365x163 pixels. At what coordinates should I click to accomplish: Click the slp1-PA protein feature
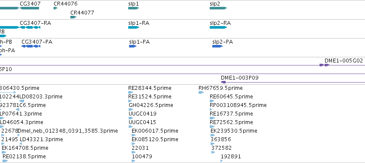(133, 46)
